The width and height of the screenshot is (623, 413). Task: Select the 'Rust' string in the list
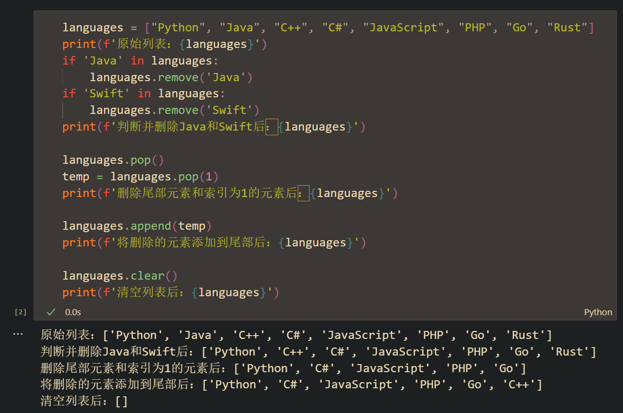pyautogui.click(x=568, y=27)
